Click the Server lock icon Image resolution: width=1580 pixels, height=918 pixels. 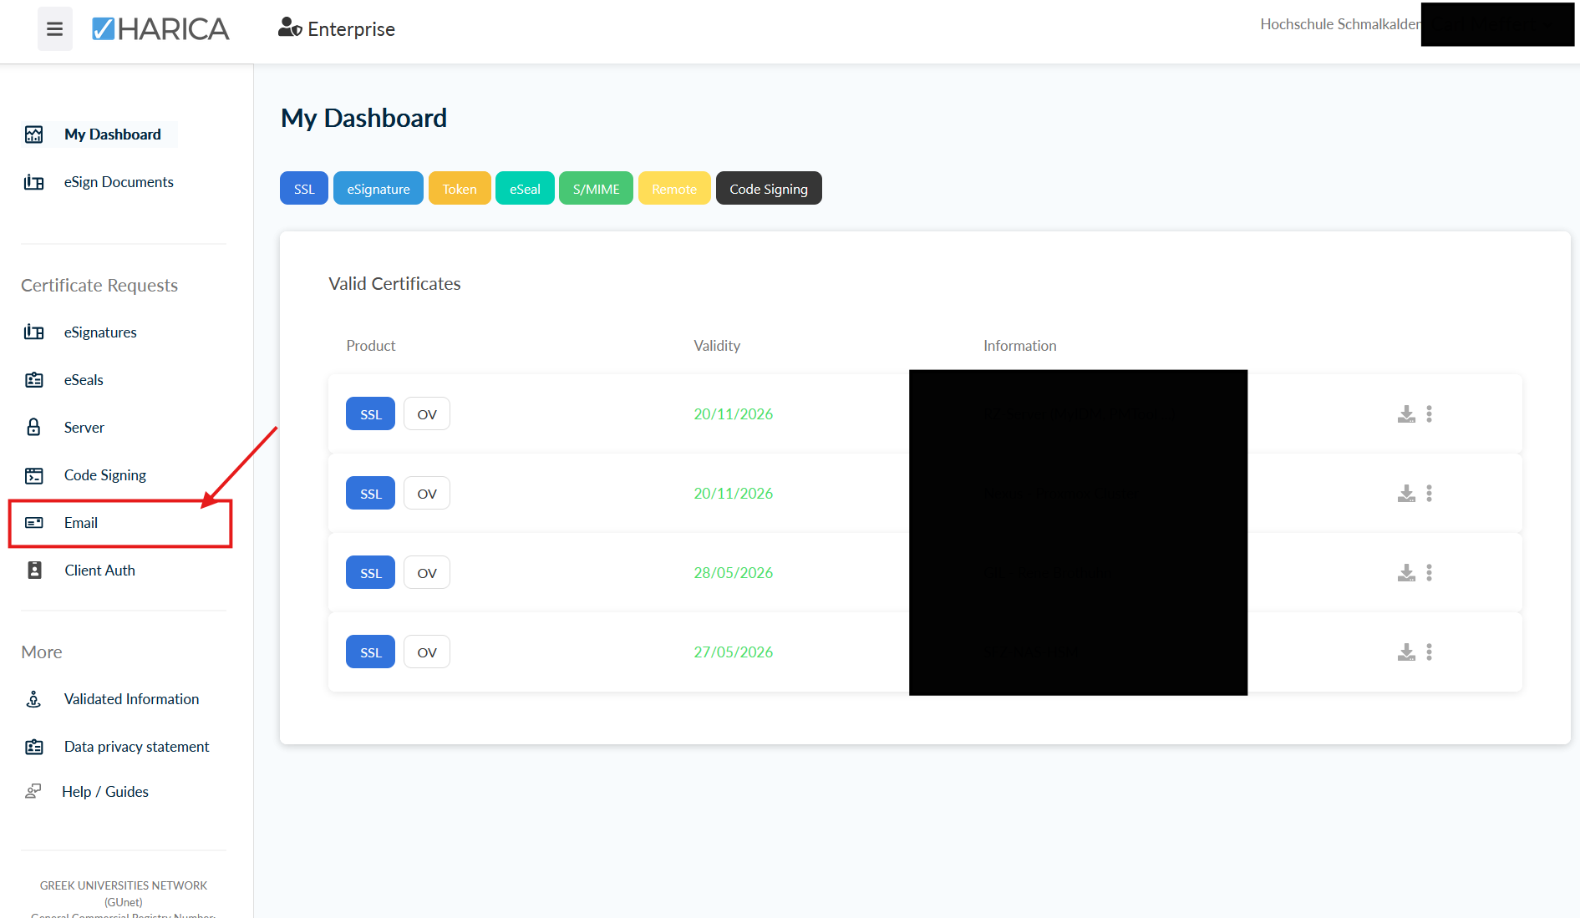(x=34, y=428)
